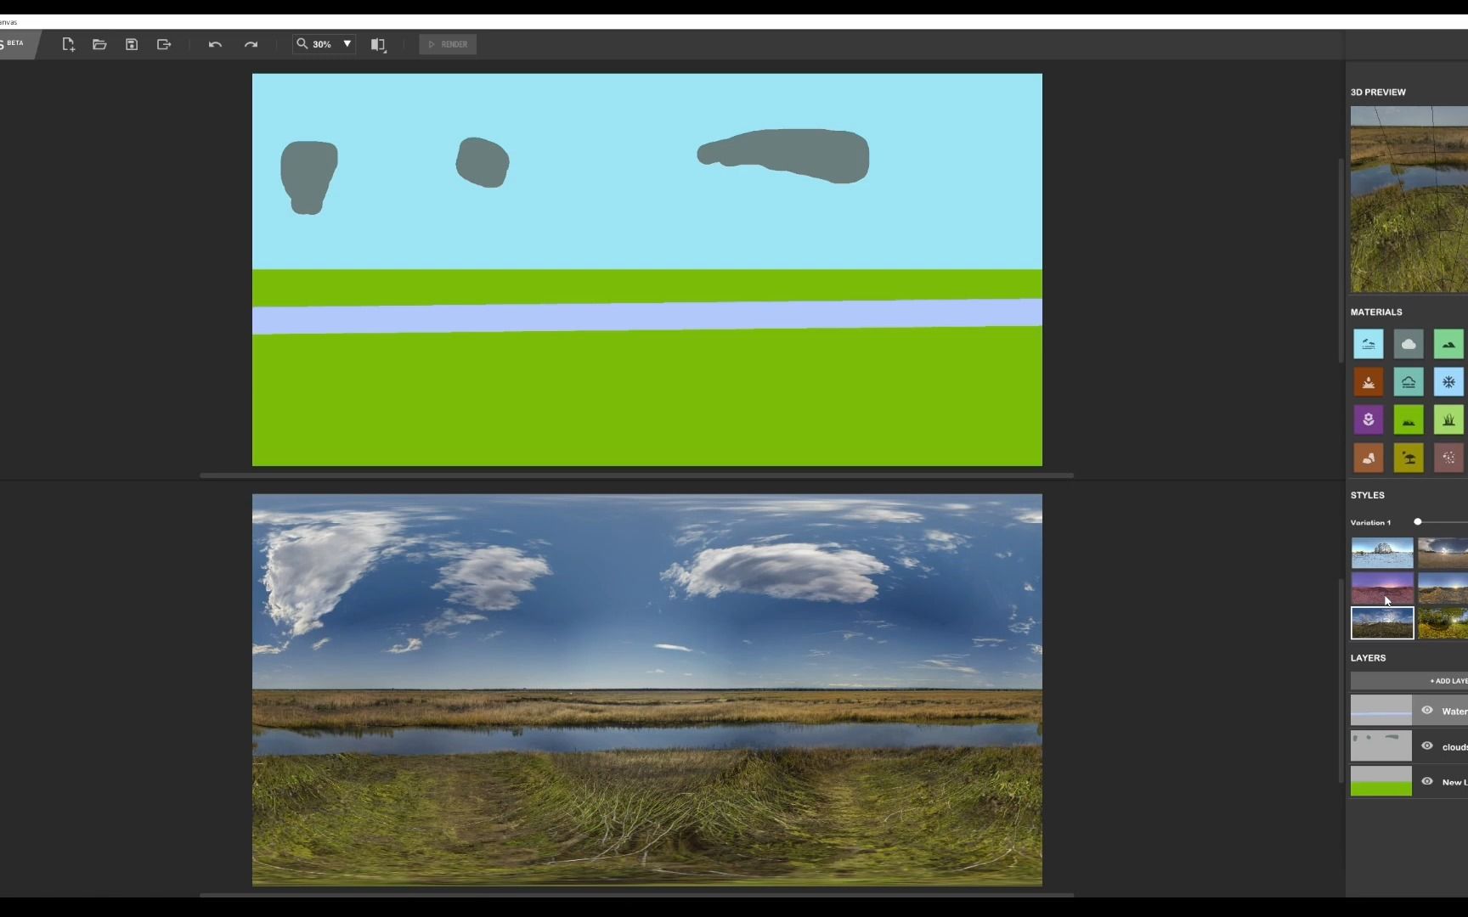Select the Tree material

1409,458
